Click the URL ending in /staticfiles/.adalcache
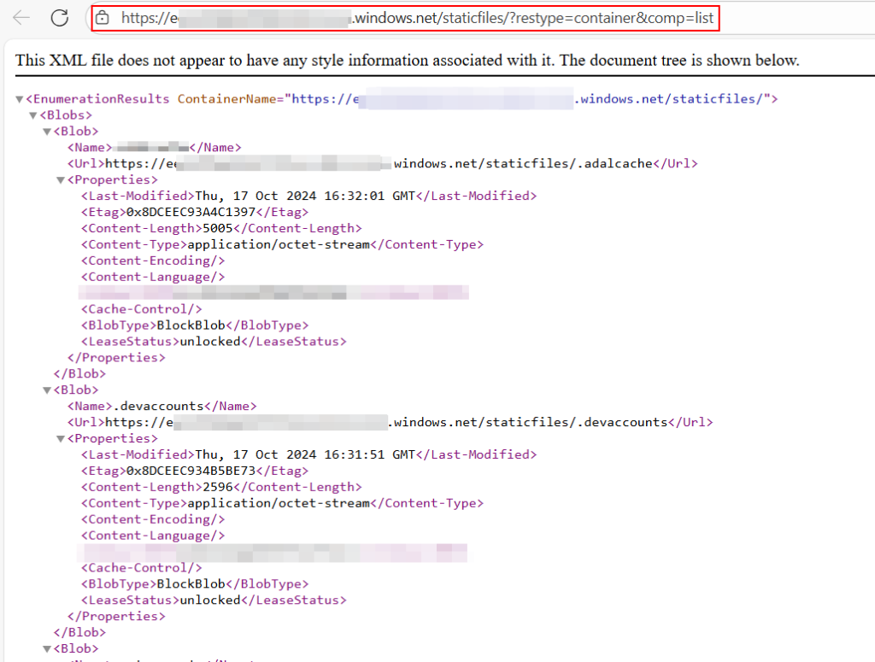 point(379,163)
